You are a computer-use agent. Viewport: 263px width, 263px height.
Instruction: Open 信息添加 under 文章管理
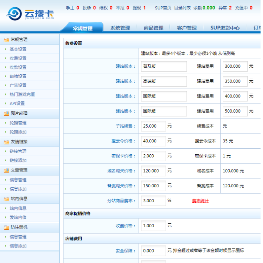(18, 189)
